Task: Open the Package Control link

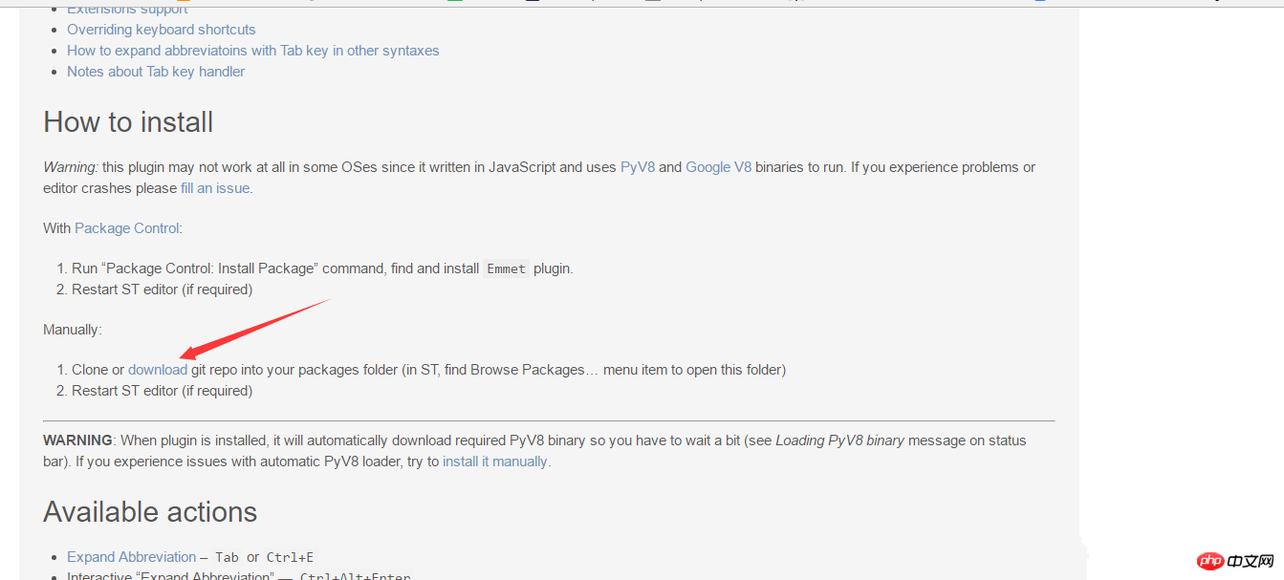Action: [x=127, y=228]
